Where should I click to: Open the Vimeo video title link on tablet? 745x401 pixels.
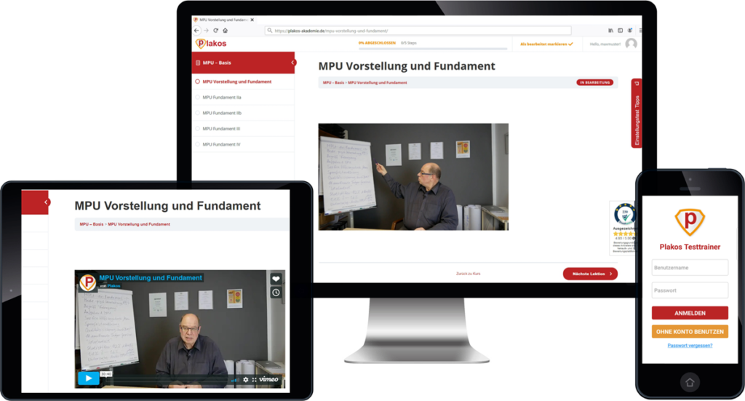coord(151,278)
